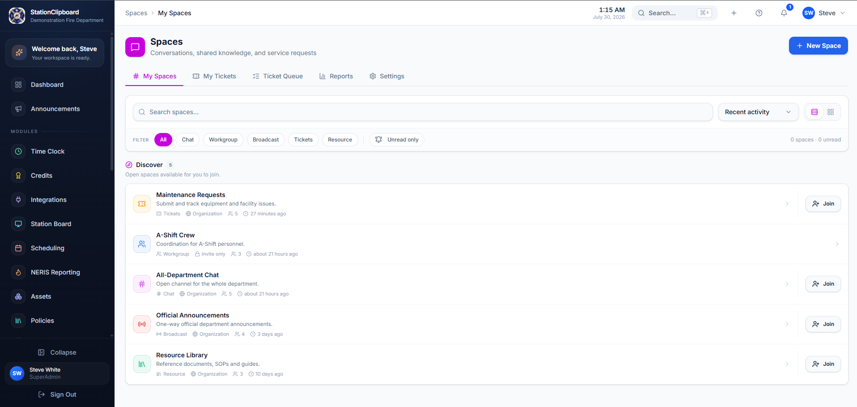857x407 pixels.
Task: Join the Resource Library space
Action: click(823, 364)
